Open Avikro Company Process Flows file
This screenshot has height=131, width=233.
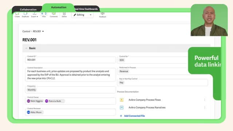pos(145,100)
